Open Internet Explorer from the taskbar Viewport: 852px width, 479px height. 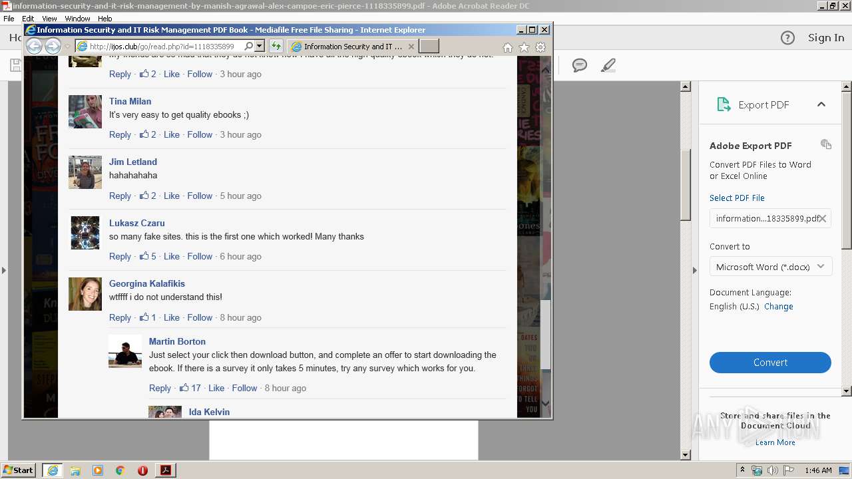pyautogui.click(x=53, y=470)
